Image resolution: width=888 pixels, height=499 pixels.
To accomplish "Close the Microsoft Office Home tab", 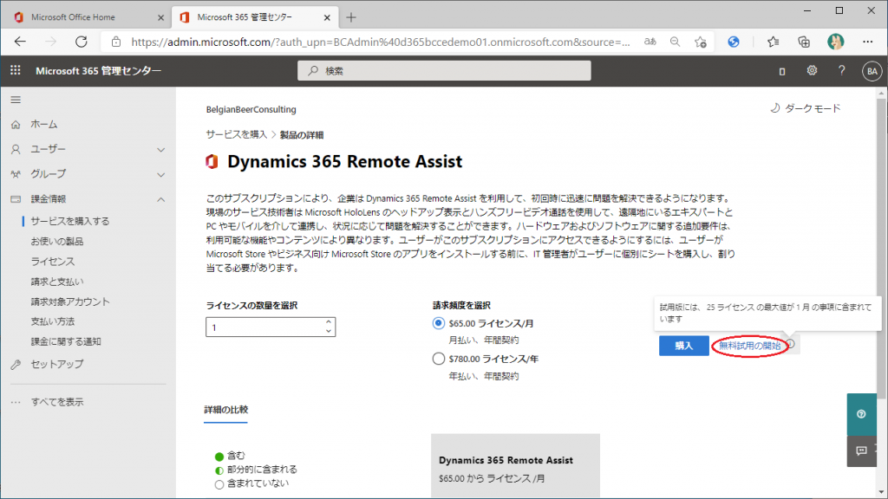I will (x=160, y=17).
